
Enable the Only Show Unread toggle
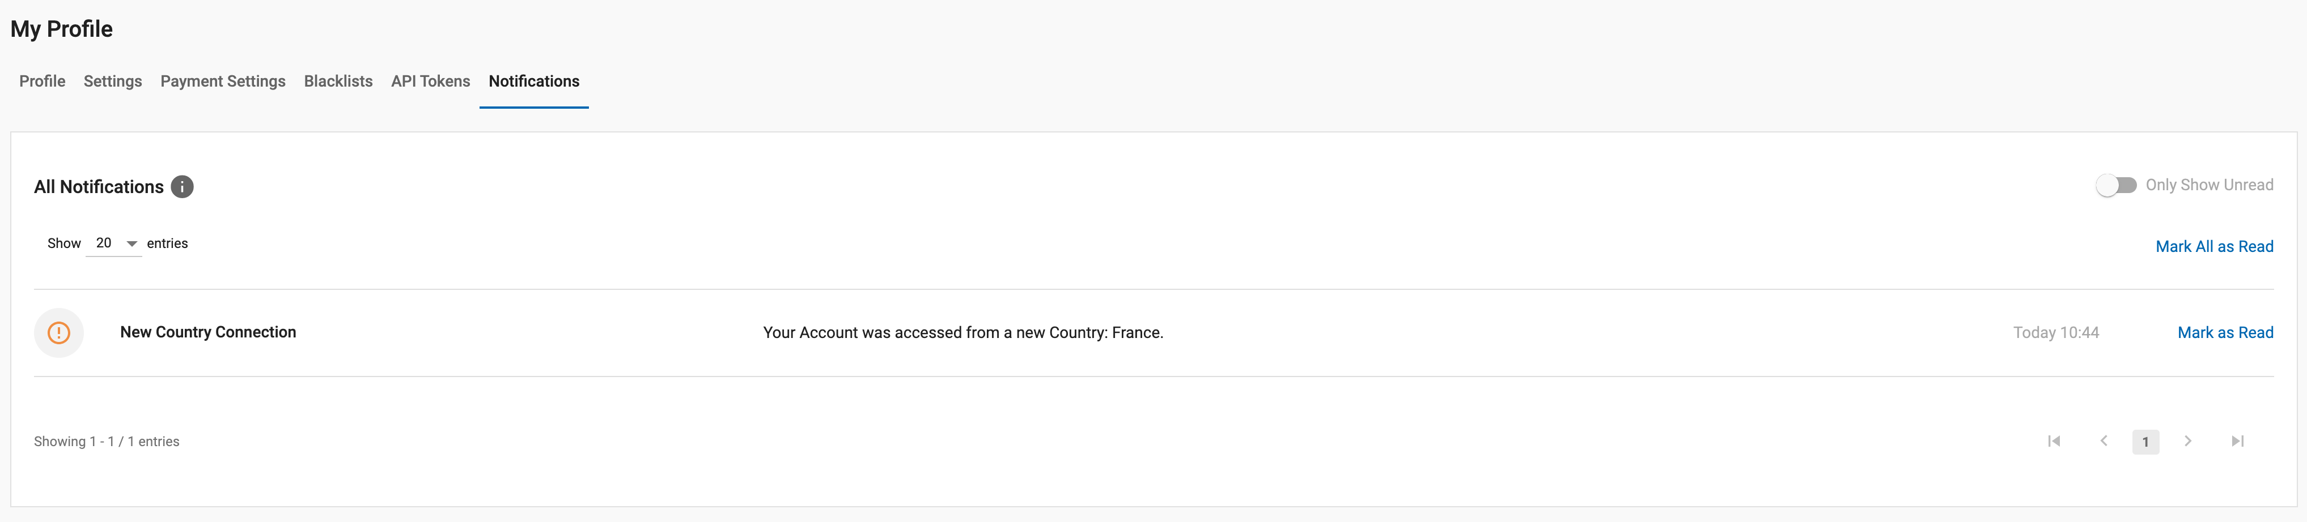(2116, 185)
